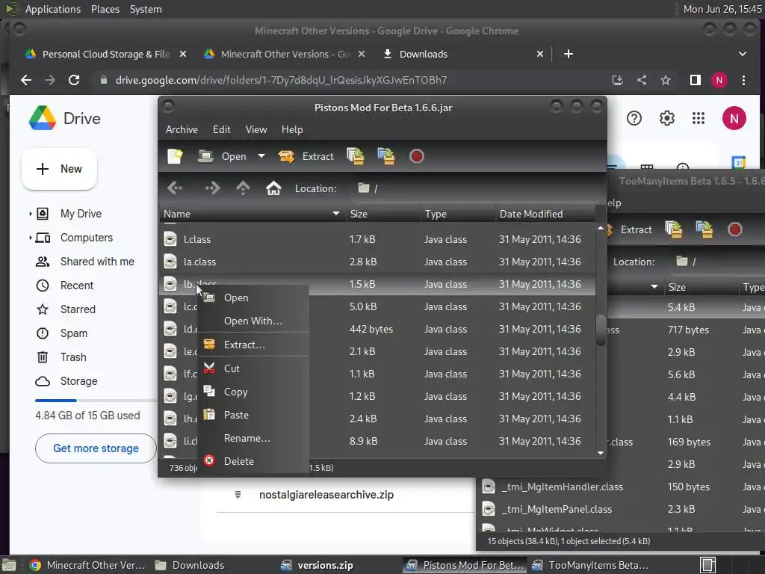Go forward with the archive forward arrow
Screen dimensions: 765x574
point(212,188)
